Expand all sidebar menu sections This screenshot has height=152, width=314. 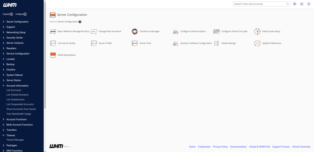pos(8,14)
